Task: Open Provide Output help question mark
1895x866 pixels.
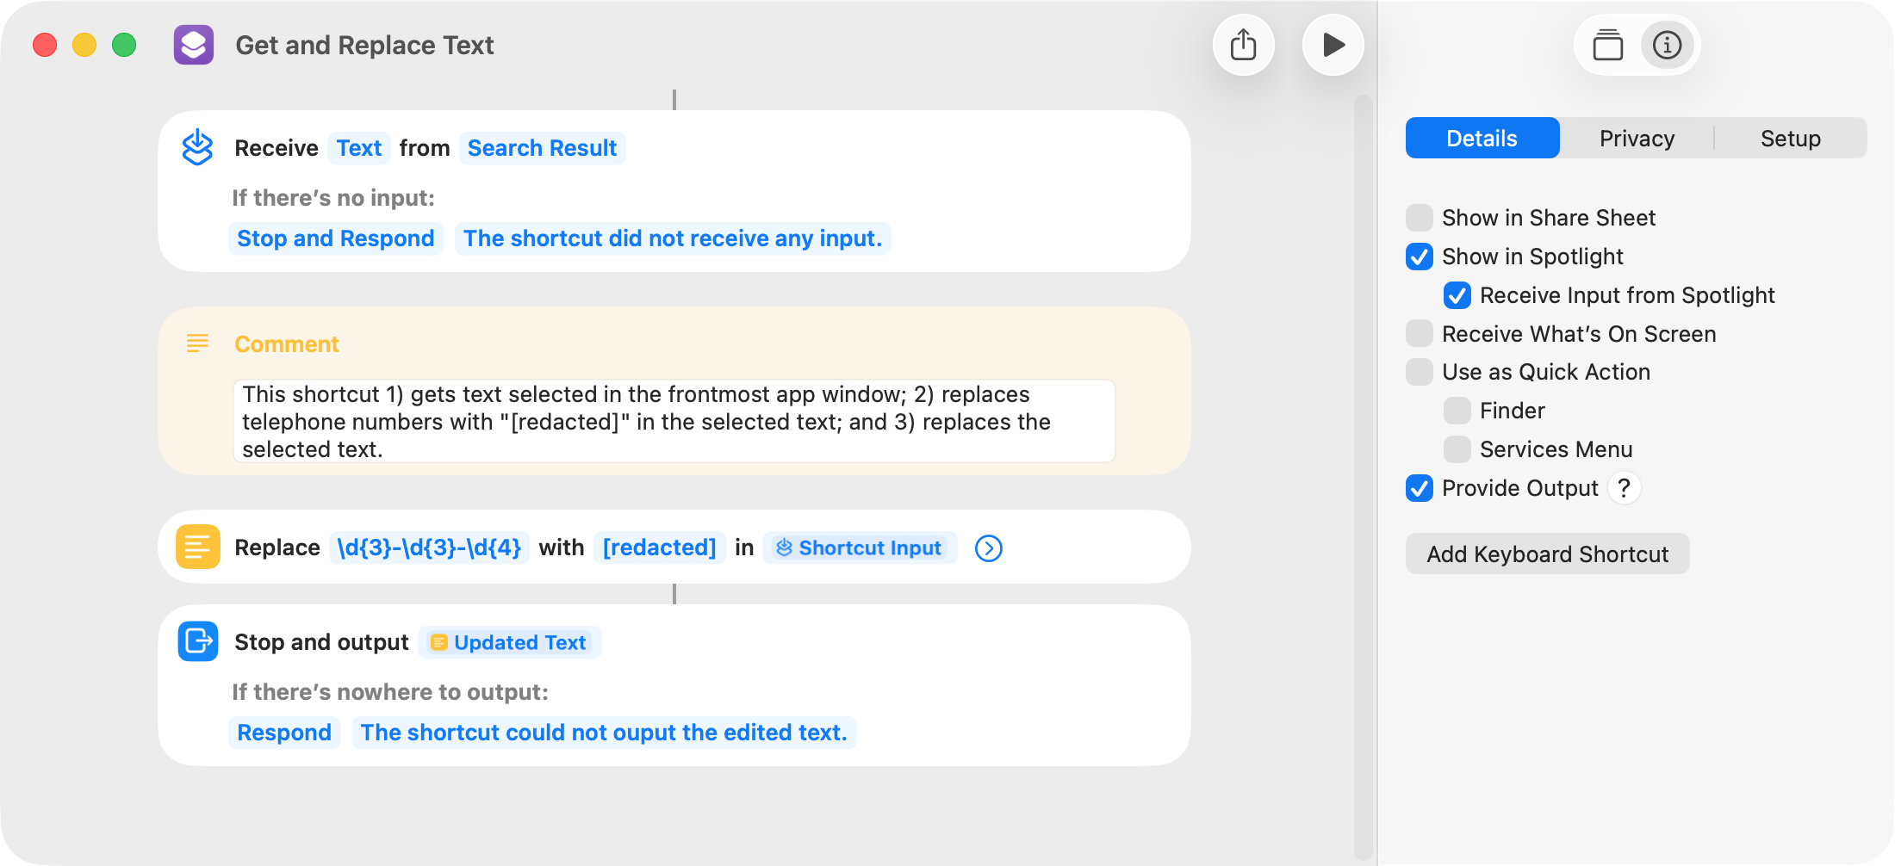Action: [x=1624, y=488]
